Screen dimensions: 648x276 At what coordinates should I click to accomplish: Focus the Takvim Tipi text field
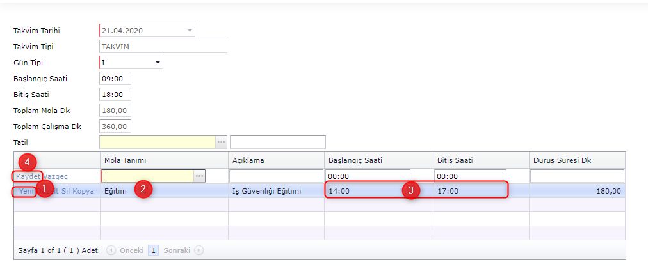[x=163, y=47]
